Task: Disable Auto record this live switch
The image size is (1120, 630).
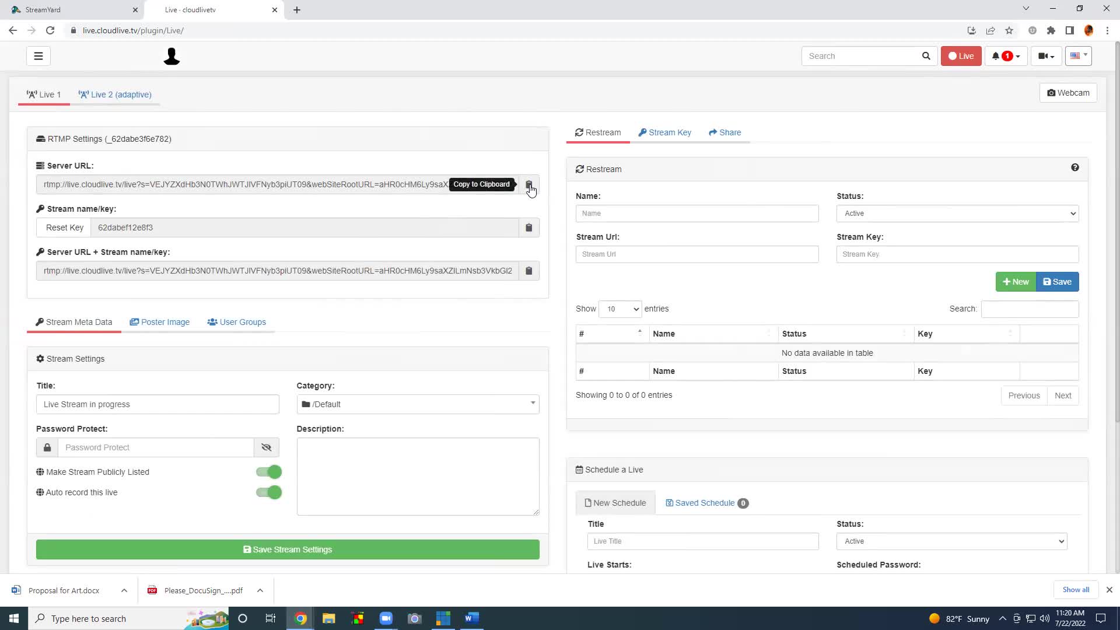Action: 269,492
